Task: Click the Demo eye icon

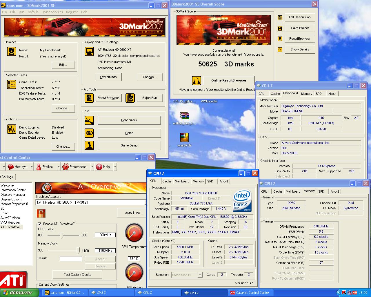Action: pos(89,133)
